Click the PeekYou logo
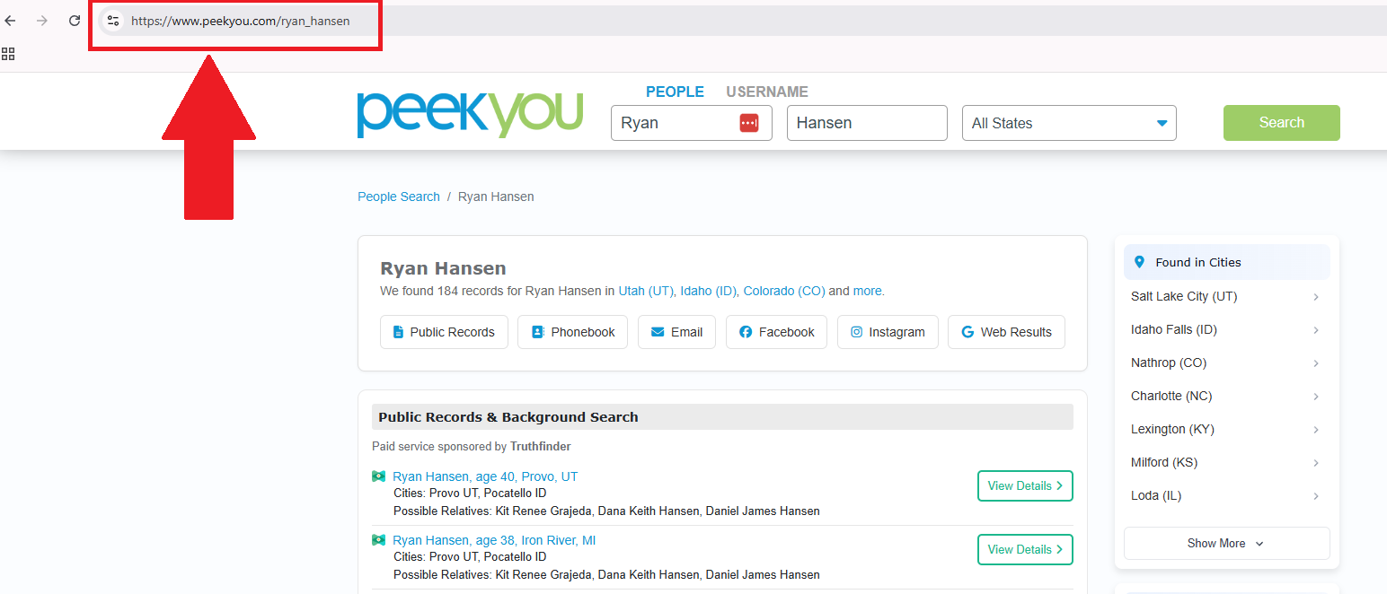The width and height of the screenshot is (1387, 594). point(470,115)
